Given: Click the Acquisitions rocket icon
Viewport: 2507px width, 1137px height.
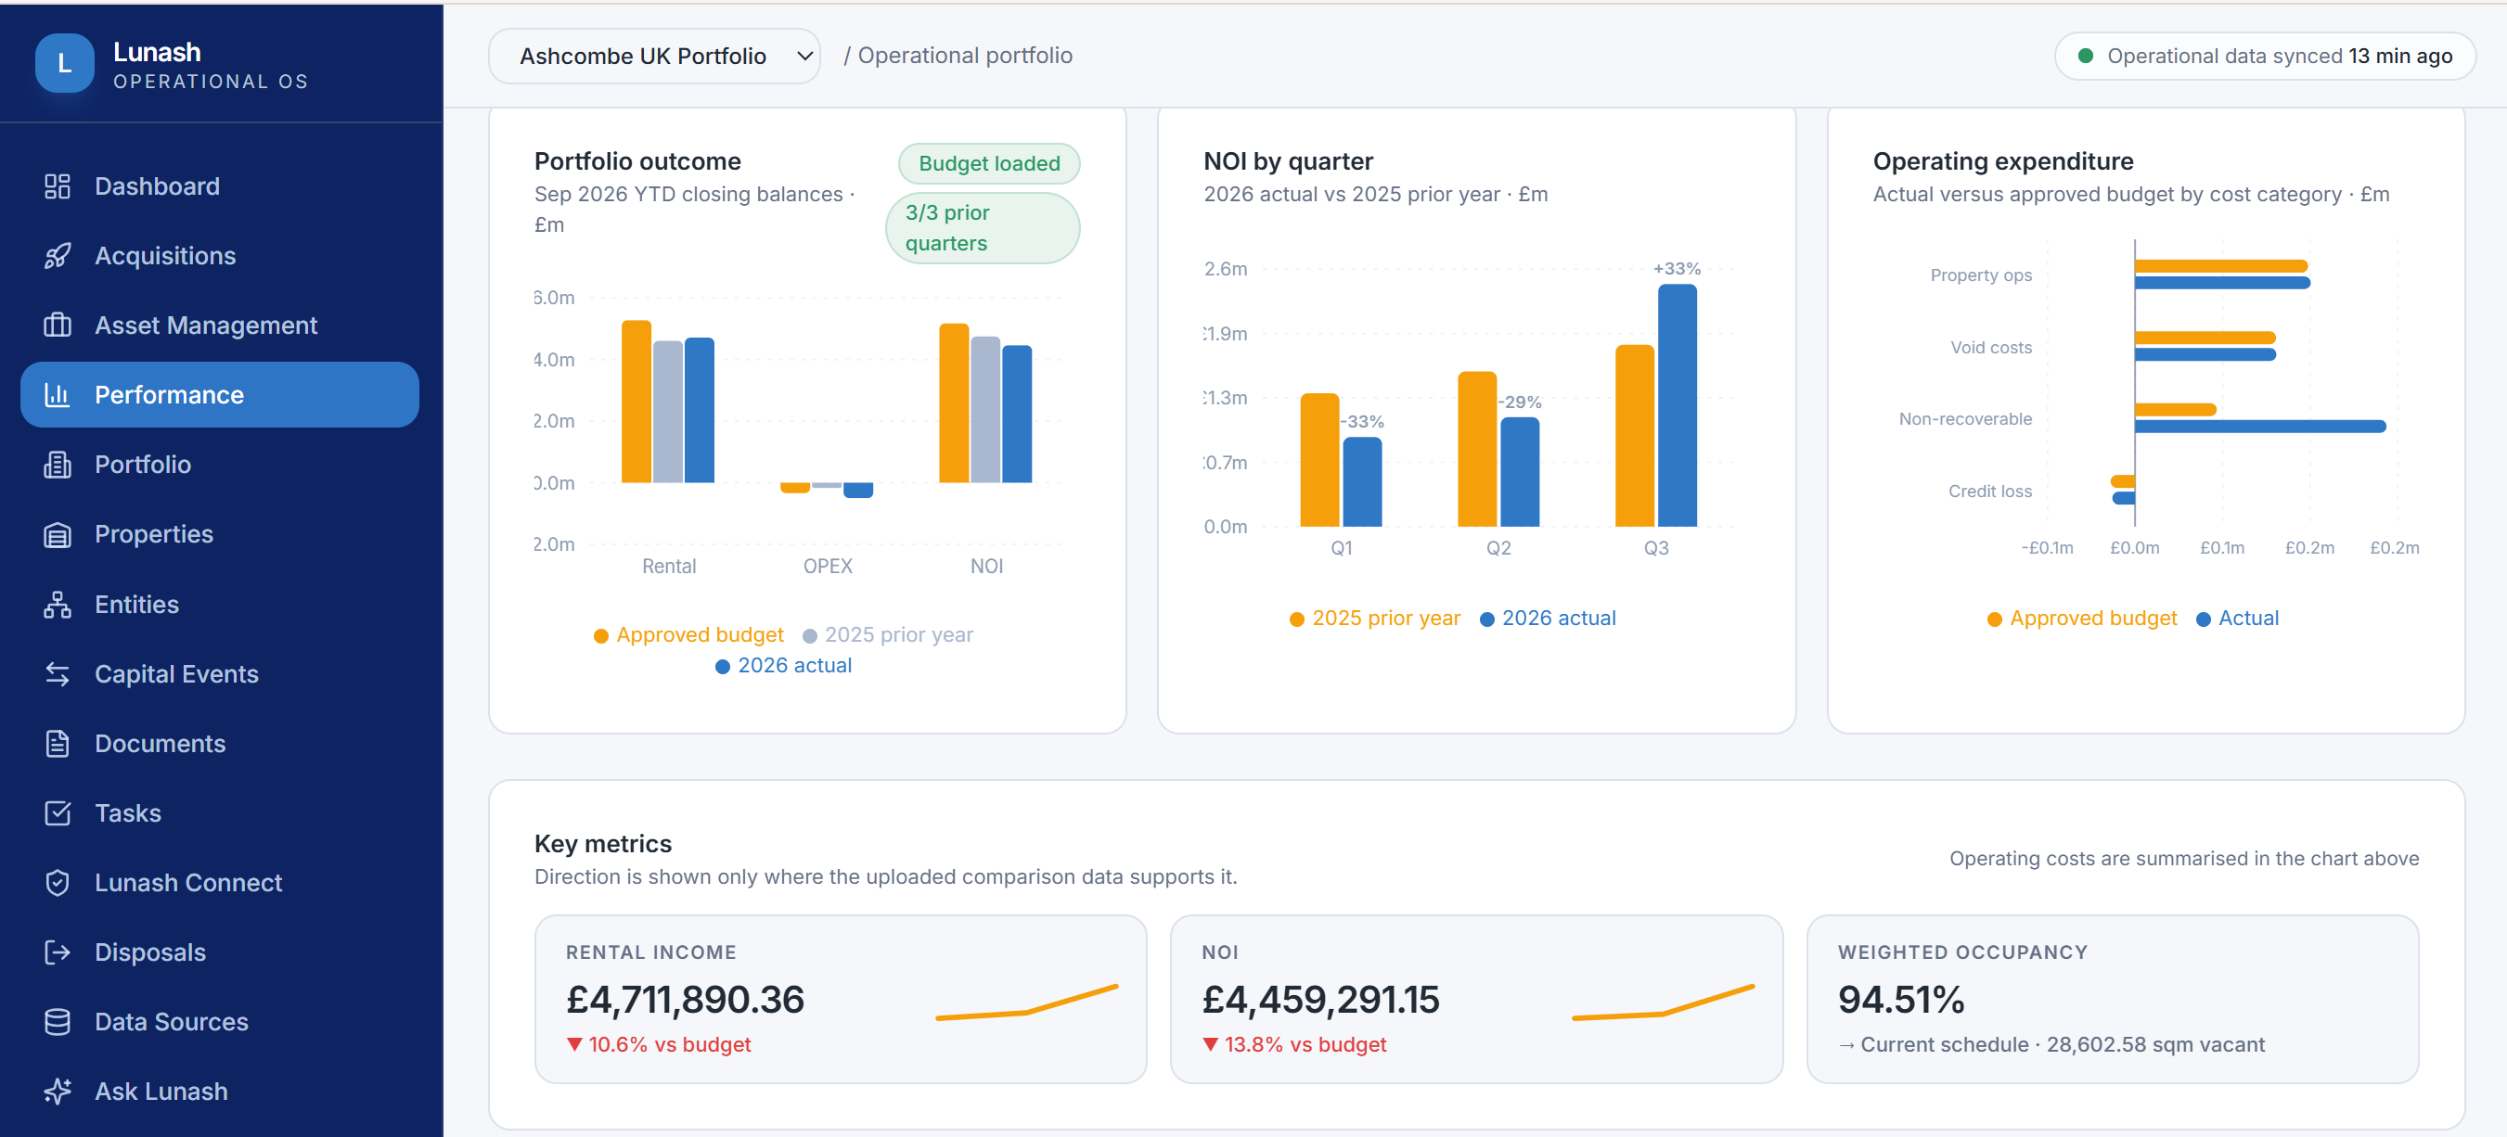Looking at the screenshot, I should click(x=58, y=256).
